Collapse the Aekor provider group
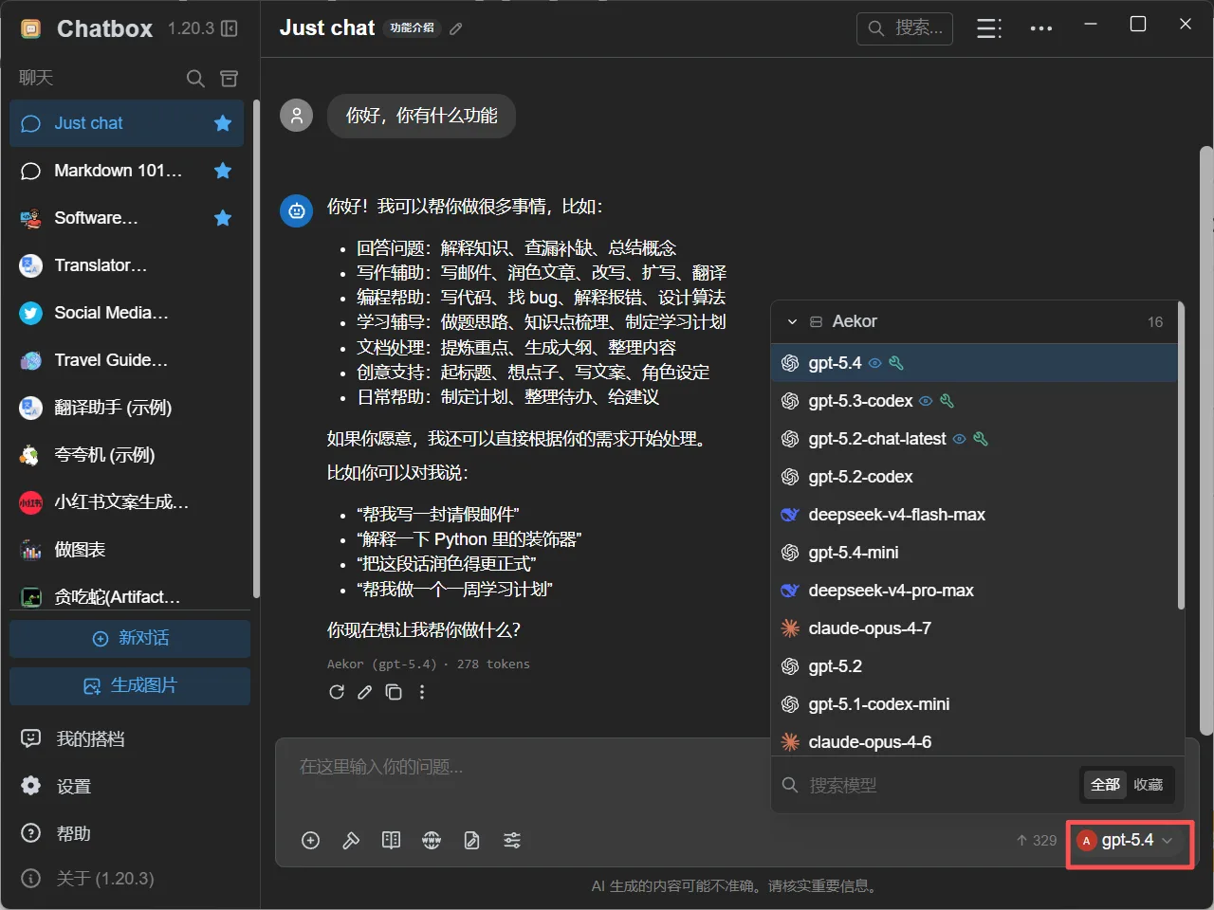The width and height of the screenshot is (1214, 910). 792,322
